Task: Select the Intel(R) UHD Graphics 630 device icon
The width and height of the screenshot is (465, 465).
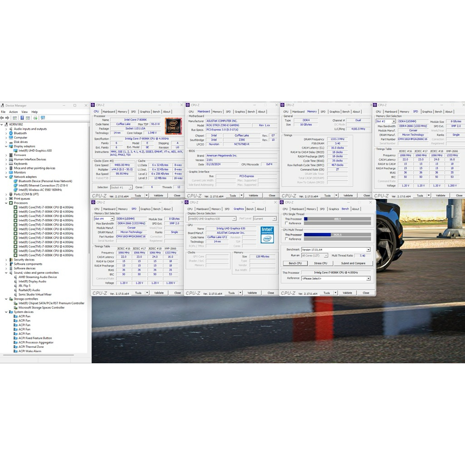Action: [15, 151]
